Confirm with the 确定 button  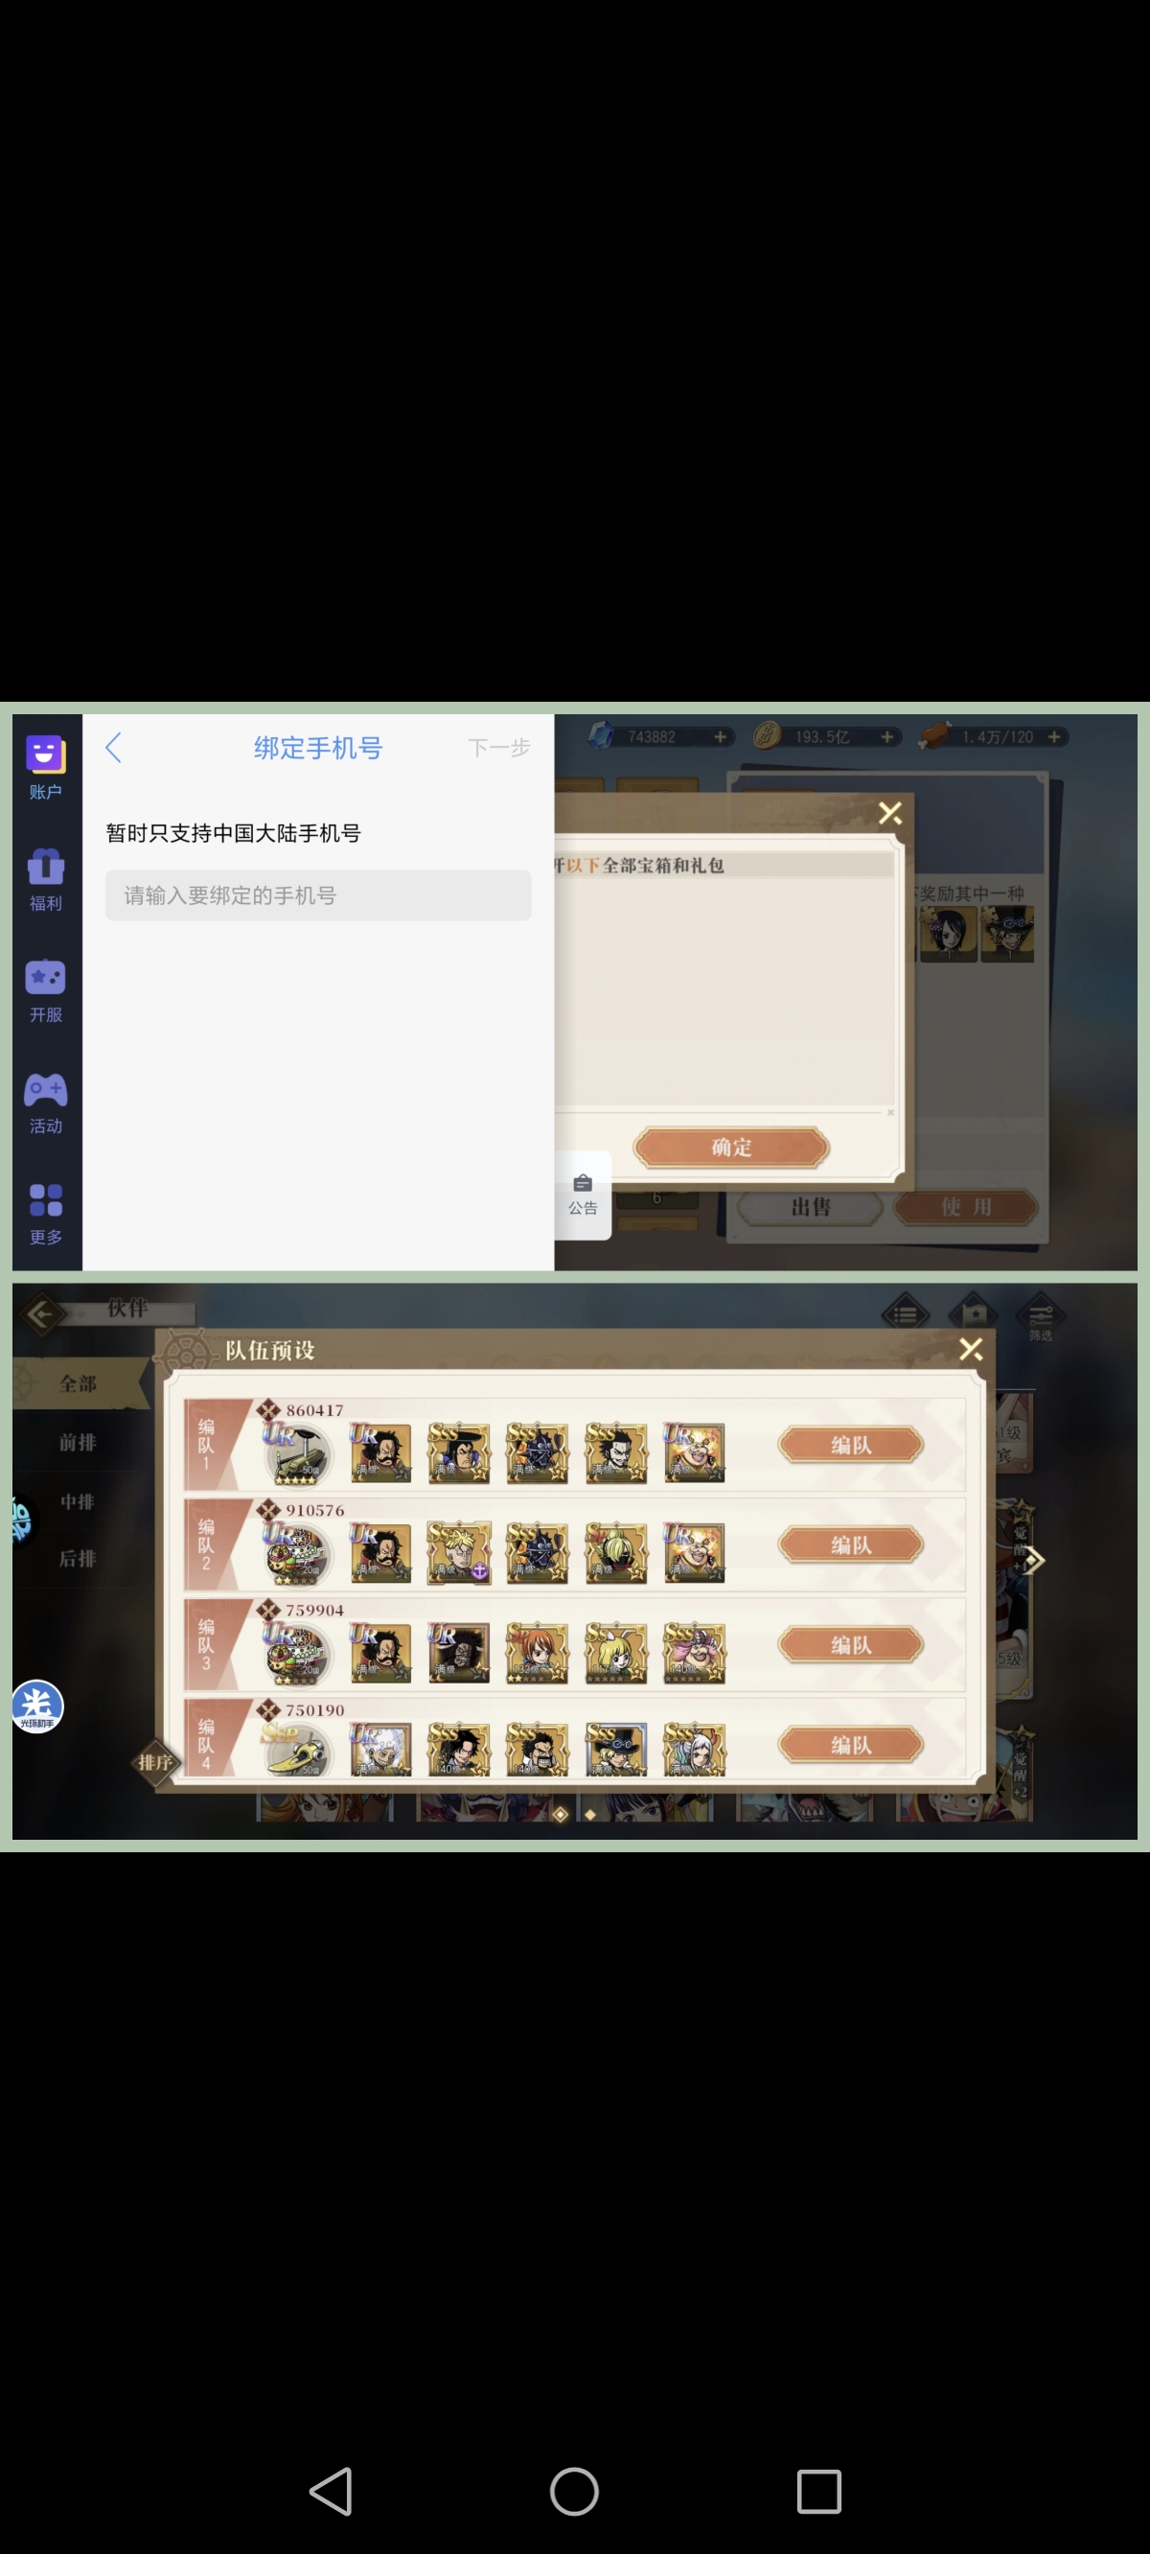pyautogui.click(x=731, y=1148)
